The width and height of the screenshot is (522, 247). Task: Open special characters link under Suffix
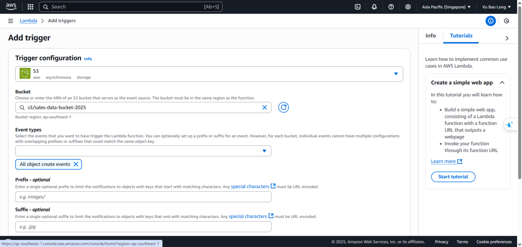click(x=251, y=216)
